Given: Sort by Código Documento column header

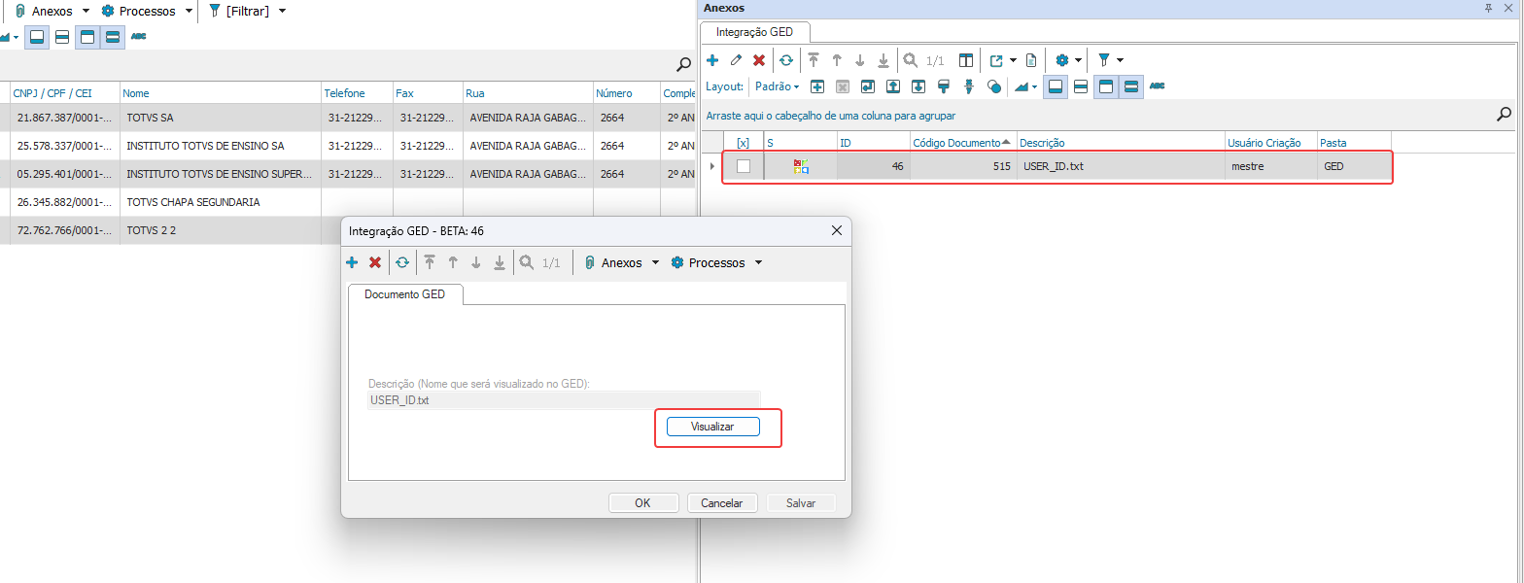Looking at the screenshot, I should (x=963, y=143).
